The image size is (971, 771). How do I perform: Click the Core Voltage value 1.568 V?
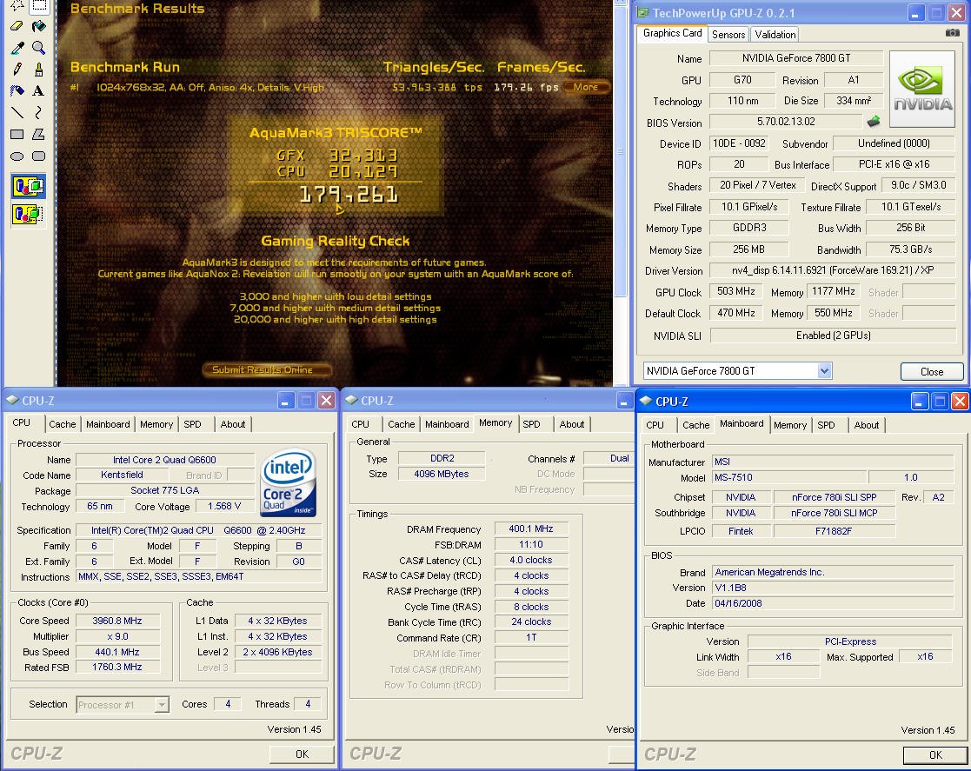224,506
